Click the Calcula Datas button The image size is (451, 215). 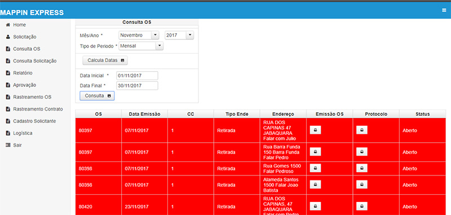(105, 60)
